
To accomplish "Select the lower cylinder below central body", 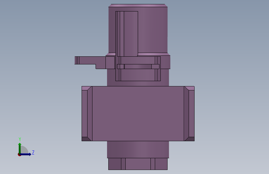I will 138,150.
